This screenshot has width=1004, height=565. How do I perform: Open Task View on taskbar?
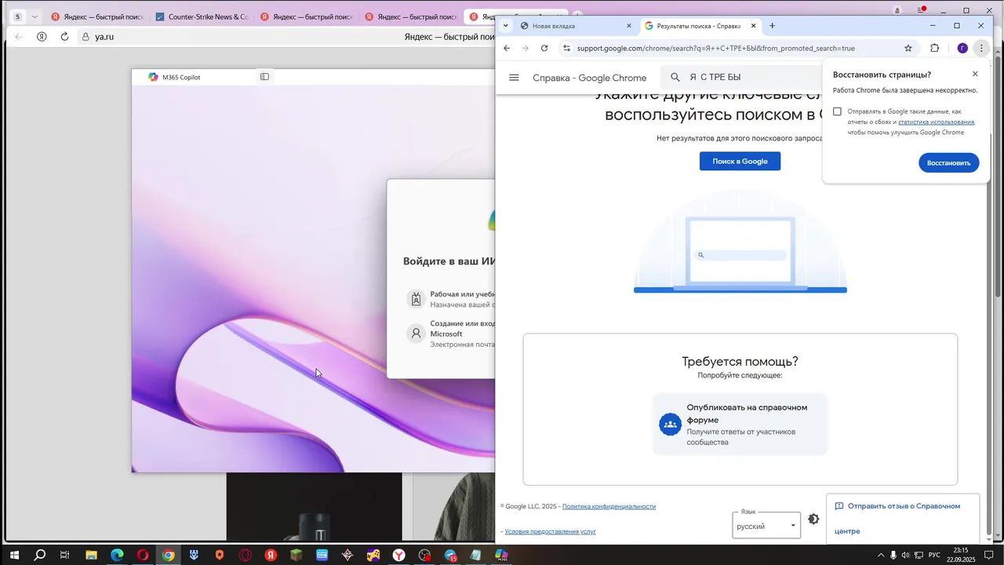coord(65,555)
